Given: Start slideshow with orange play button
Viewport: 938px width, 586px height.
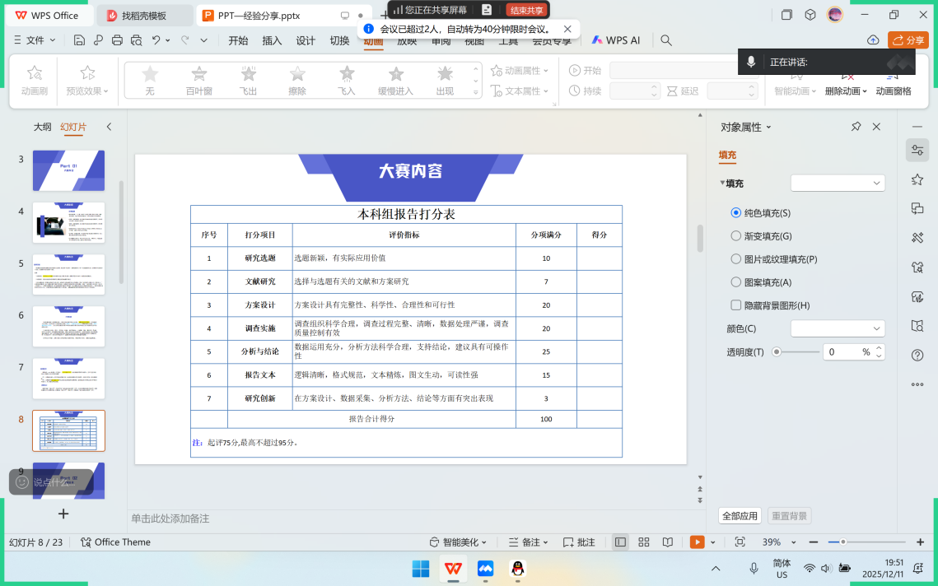Looking at the screenshot, I should pos(697,542).
